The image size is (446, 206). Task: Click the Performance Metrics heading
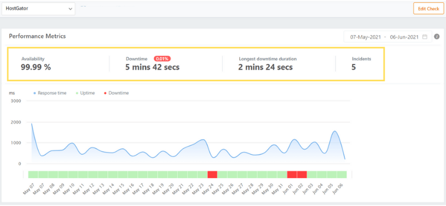(37, 36)
